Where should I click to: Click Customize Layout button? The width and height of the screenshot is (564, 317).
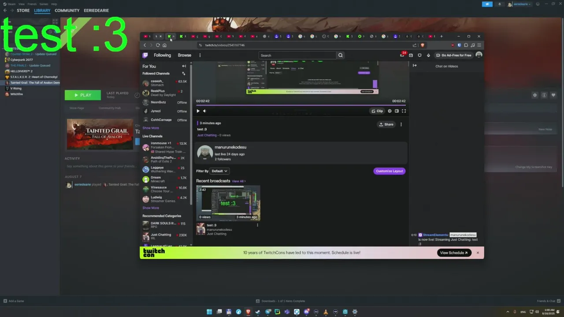(390, 171)
